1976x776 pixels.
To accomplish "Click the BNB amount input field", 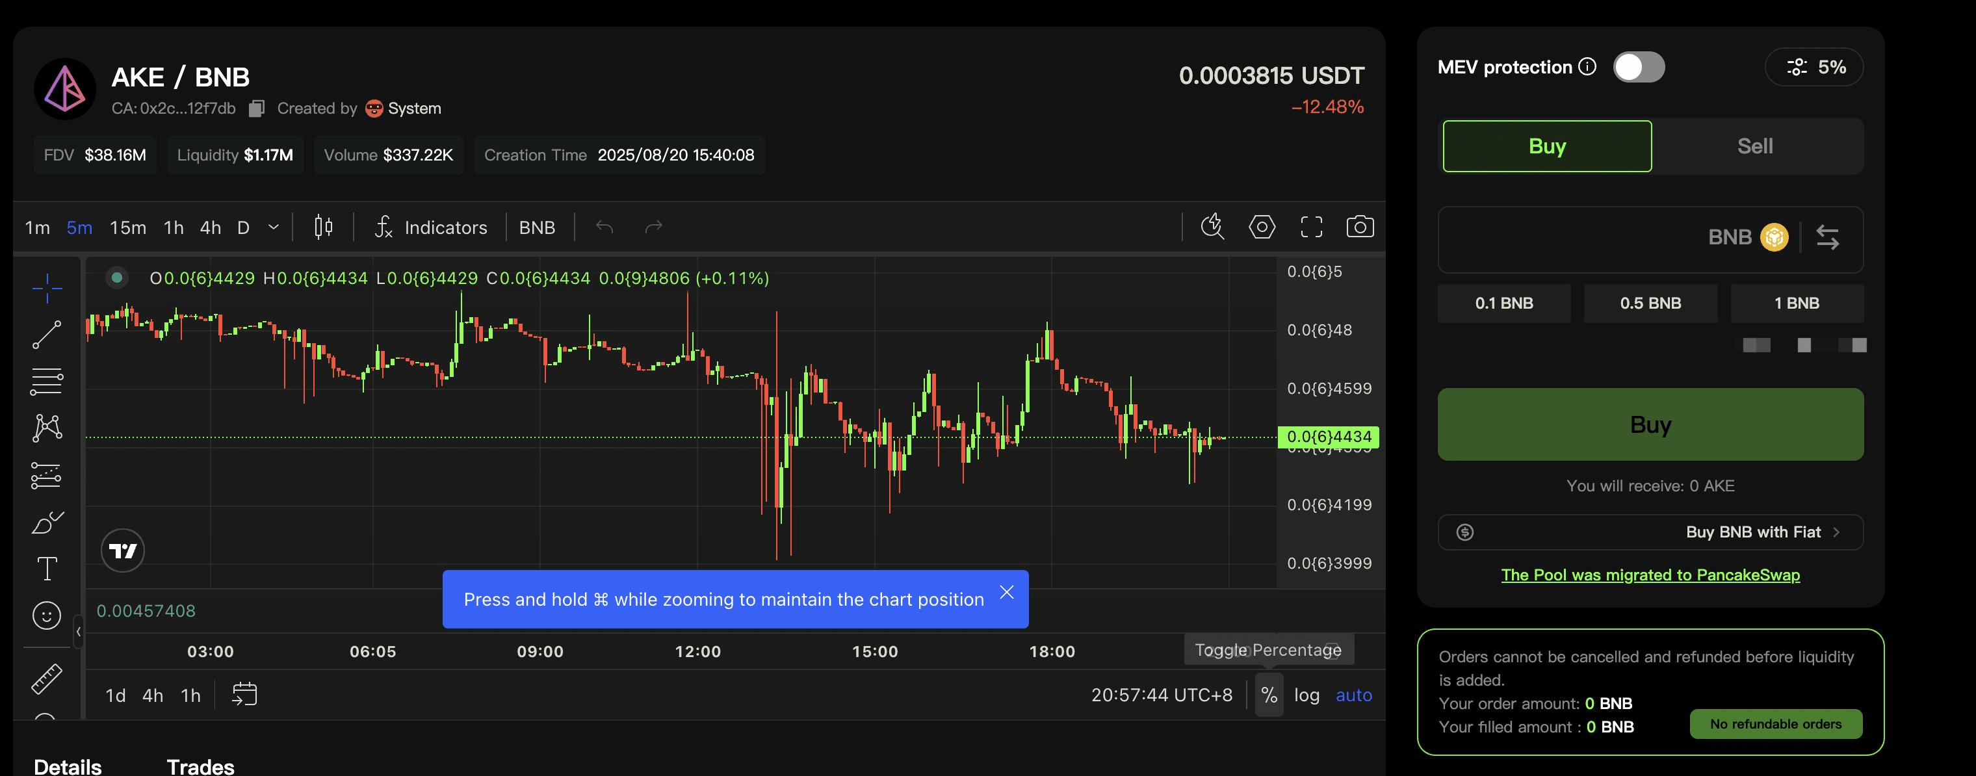I will (1565, 239).
